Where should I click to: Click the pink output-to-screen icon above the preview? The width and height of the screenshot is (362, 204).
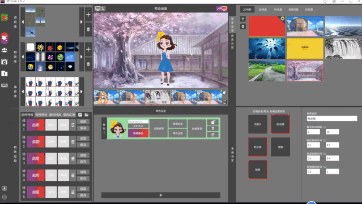pyautogui.click(x=222, y=8)
